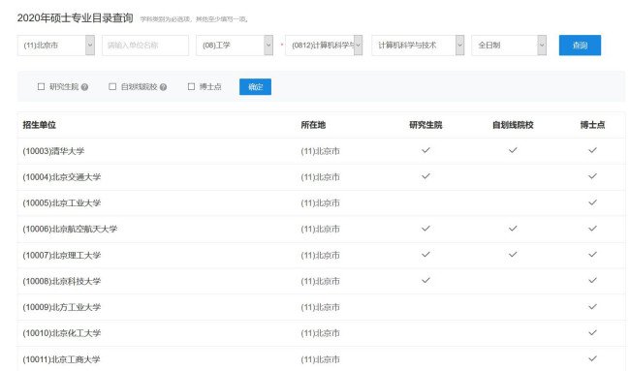
Task: Click 北京理工大学 自划线院校 checkmark
Action: point(513,255)
